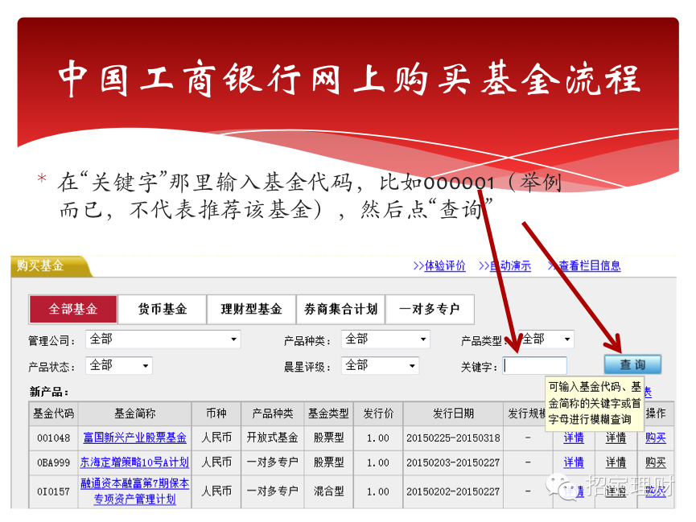The image size is (696, 522).
Task: Open 东海定增策略10号A计划 link
Action: [x=134, y=462]
